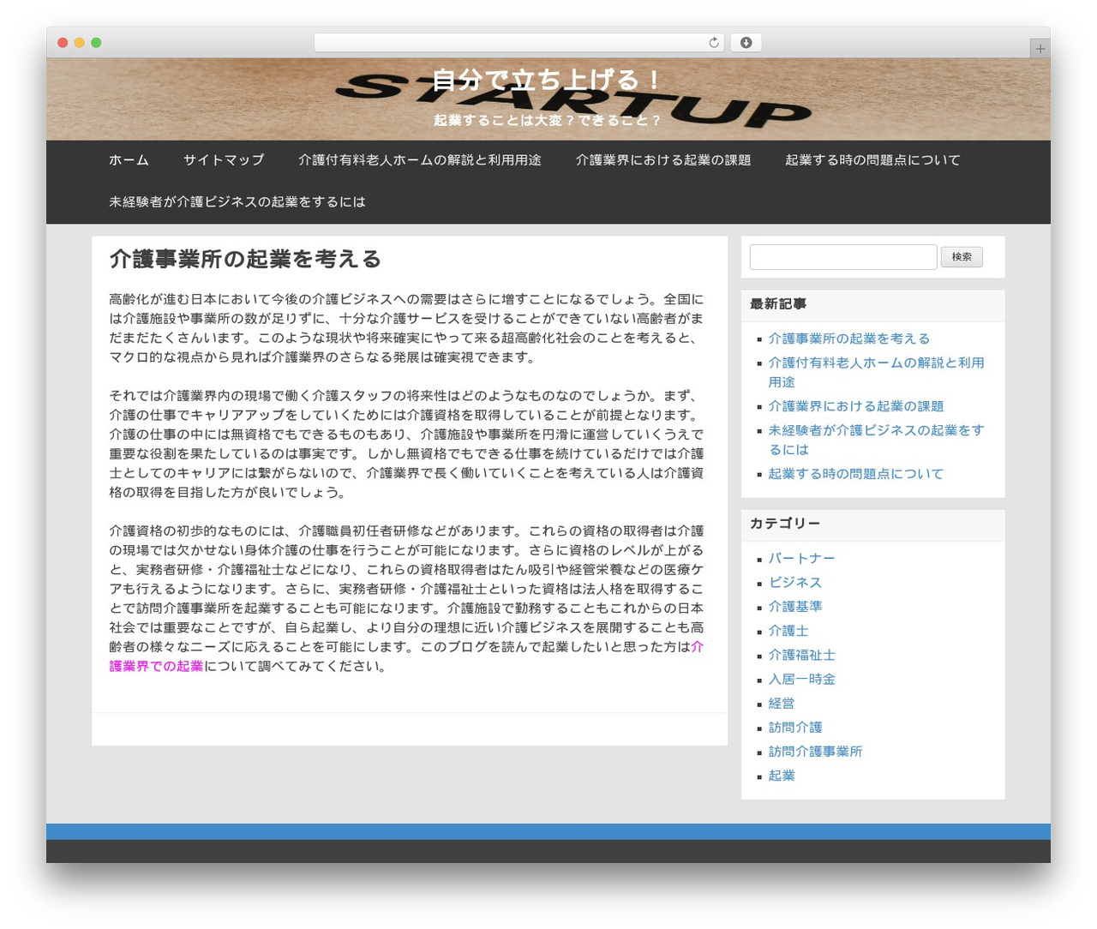
Task: Open the パートナー category
Action: click(801, 558)
